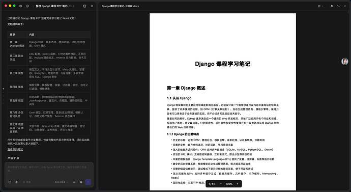
Task: Click the top dot in left edge navigator
Action: coord(4,89)
